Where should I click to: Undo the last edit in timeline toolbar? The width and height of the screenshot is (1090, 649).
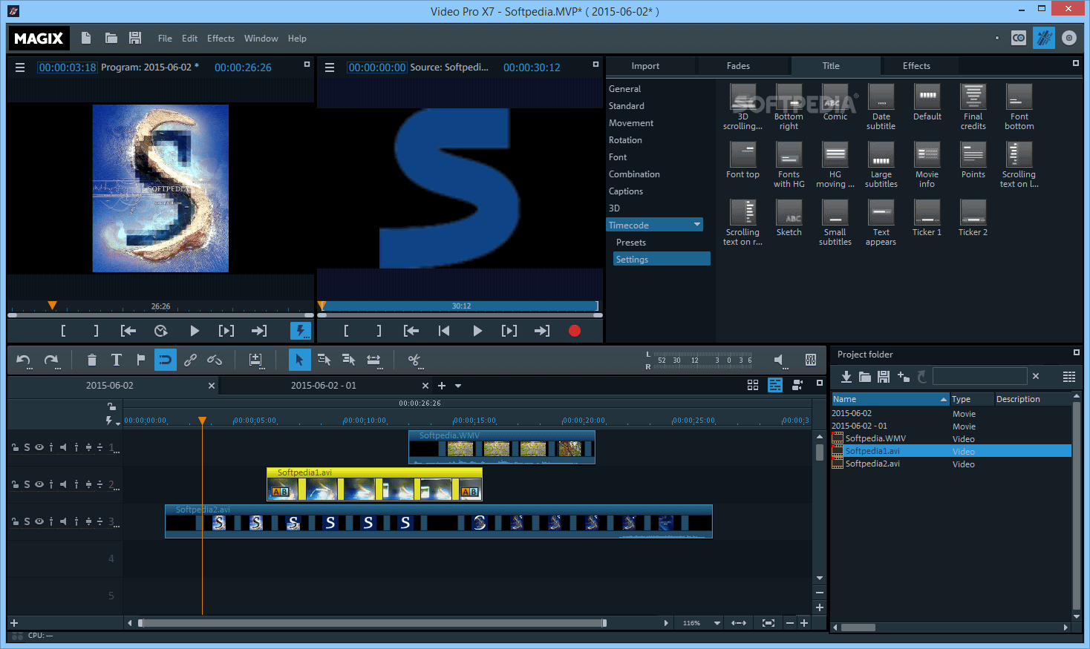click(x=24, y=360)
